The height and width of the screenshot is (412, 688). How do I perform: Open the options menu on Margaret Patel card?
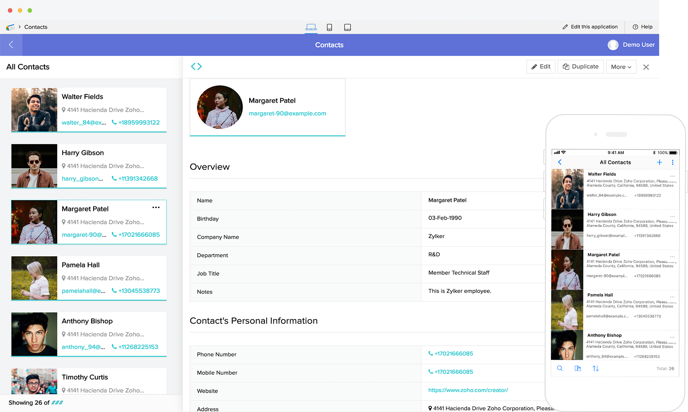(x=156, y=207)
